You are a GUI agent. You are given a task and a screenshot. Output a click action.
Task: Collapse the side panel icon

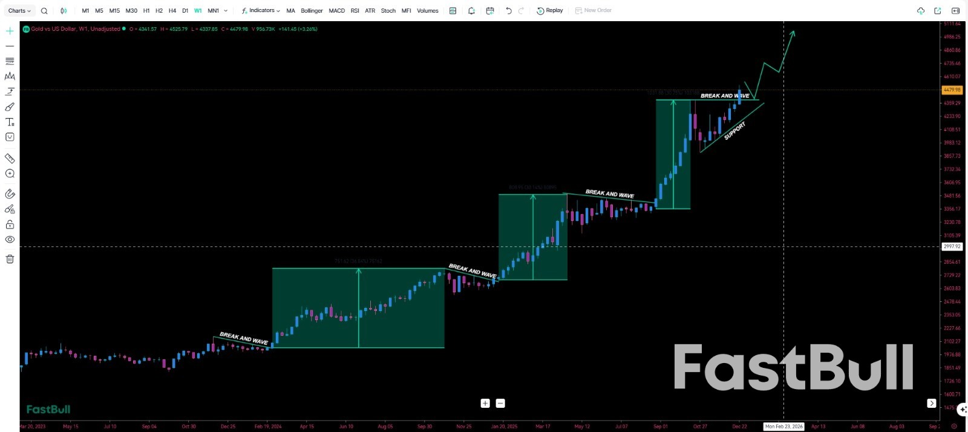(955, 10)
